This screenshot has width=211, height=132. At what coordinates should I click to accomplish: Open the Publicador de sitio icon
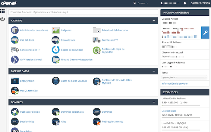[15, 112]
